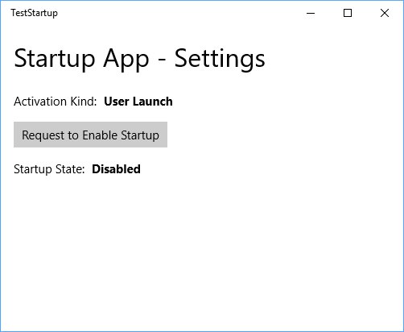This screenshot has height=332, width=404.
Task: Click the User Launch value text
Action: click(x=138, y=102)
